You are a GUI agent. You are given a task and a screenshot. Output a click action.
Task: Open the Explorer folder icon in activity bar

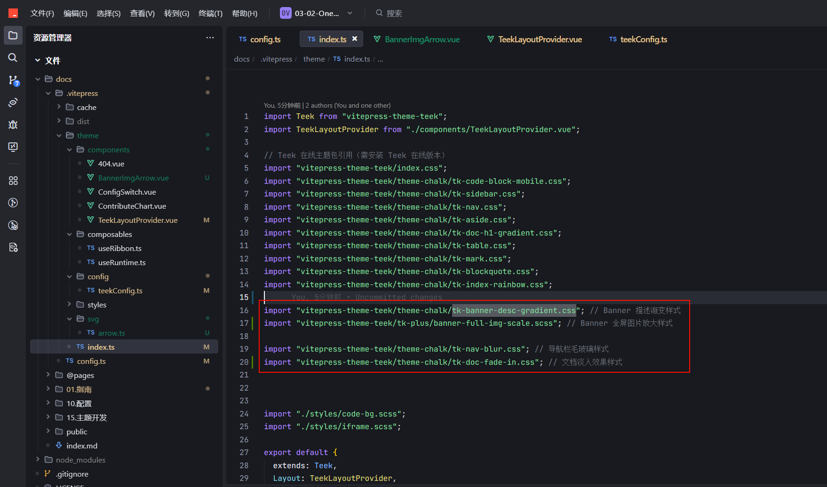tap(13, 35)
